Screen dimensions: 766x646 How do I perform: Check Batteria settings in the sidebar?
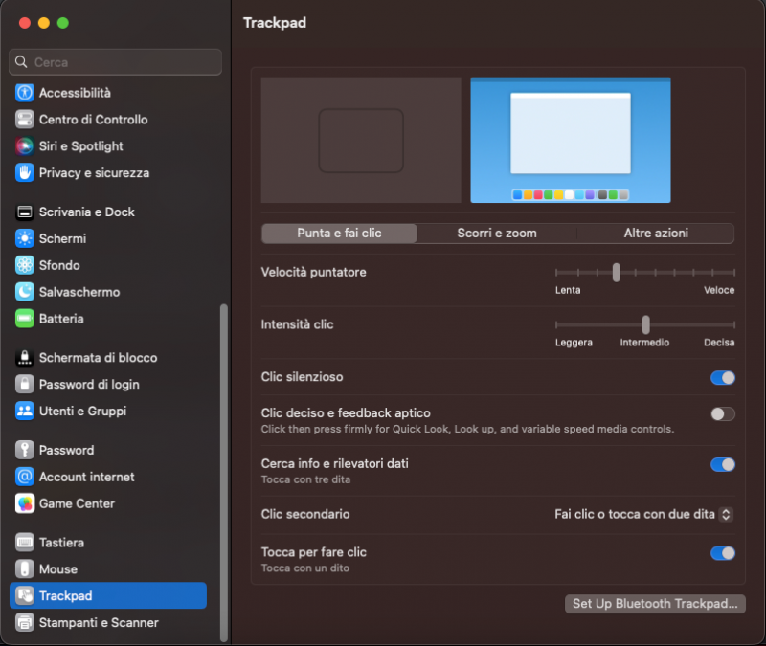coord(67,319)
